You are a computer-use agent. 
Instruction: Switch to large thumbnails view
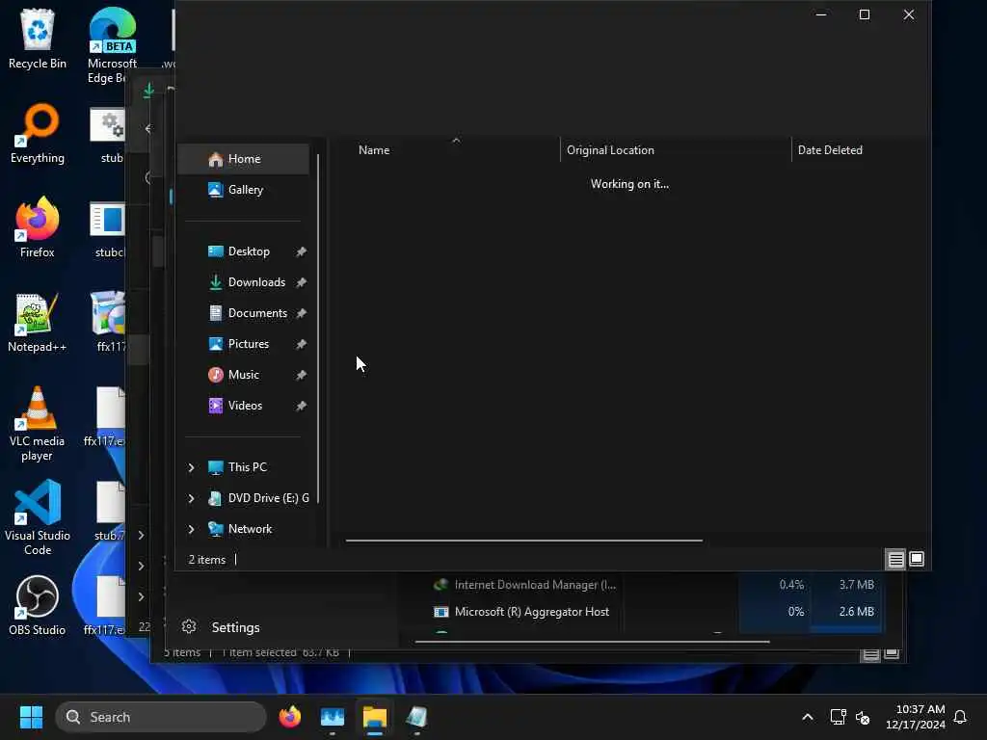[917, 559]
